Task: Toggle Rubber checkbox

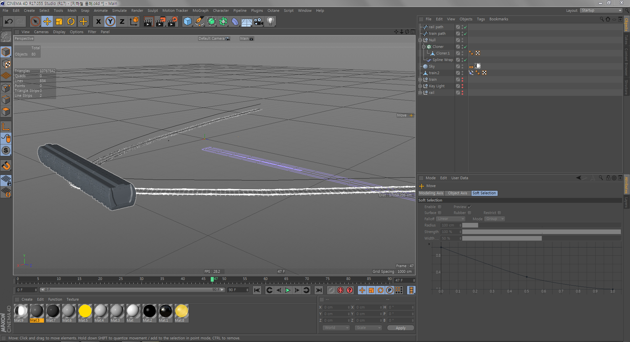Action: coord(469,213)
